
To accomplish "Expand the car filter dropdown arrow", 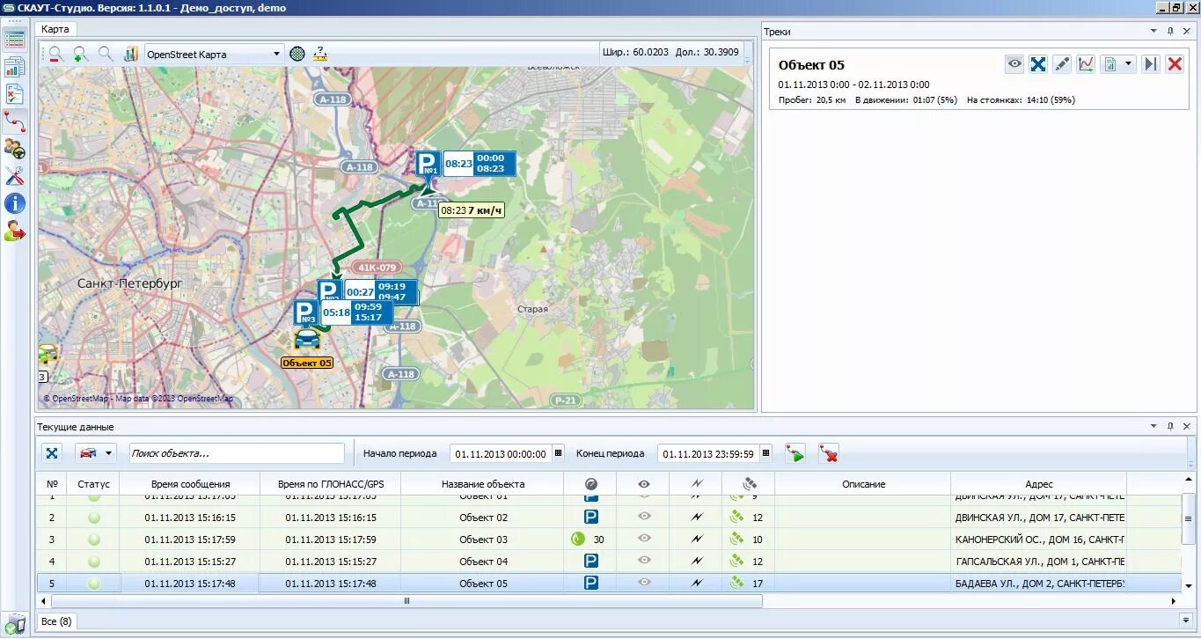I will 109,453.
